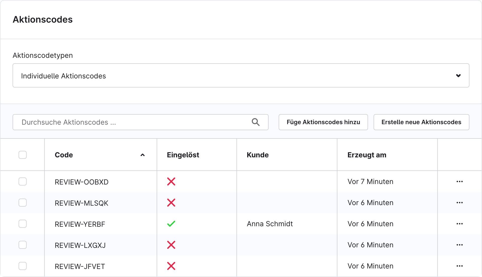Click the code text REVIEW-LXGXJ
This screenshot has height=277, width=482.
(80, 245)
